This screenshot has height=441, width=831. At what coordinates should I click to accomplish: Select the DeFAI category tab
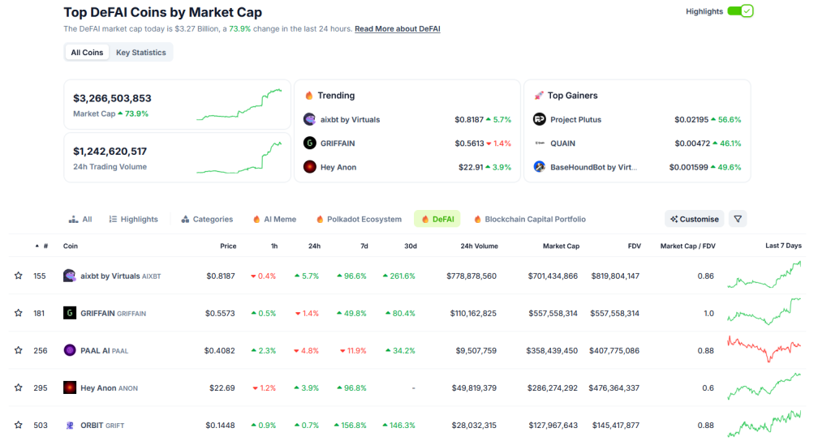tap(437, 219)
